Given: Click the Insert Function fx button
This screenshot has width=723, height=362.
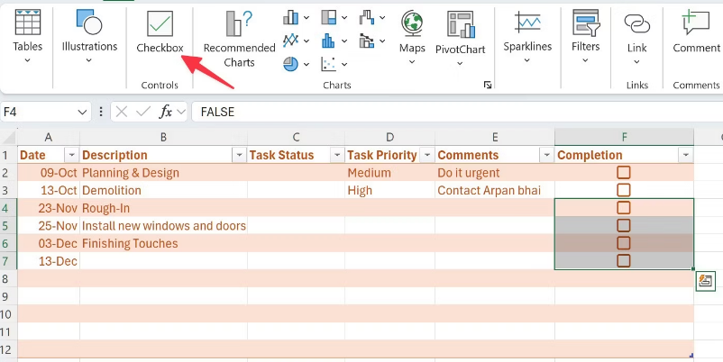Looking at the screenshot, I should click(x=165, y=112).
